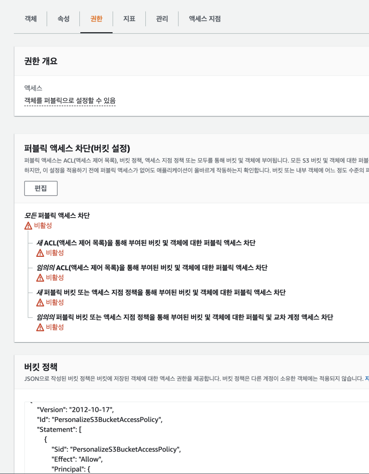369x474 pixels.
Task: Click warning icon for 새 퍼블릭 버킷 정책 setting
Action: (x=41, y=303)
